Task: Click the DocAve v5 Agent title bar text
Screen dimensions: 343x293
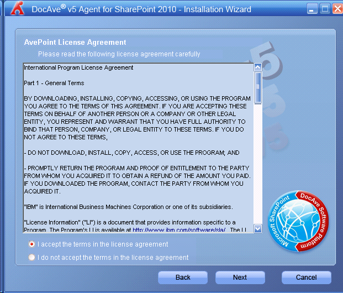Action: tap(141, 9)
